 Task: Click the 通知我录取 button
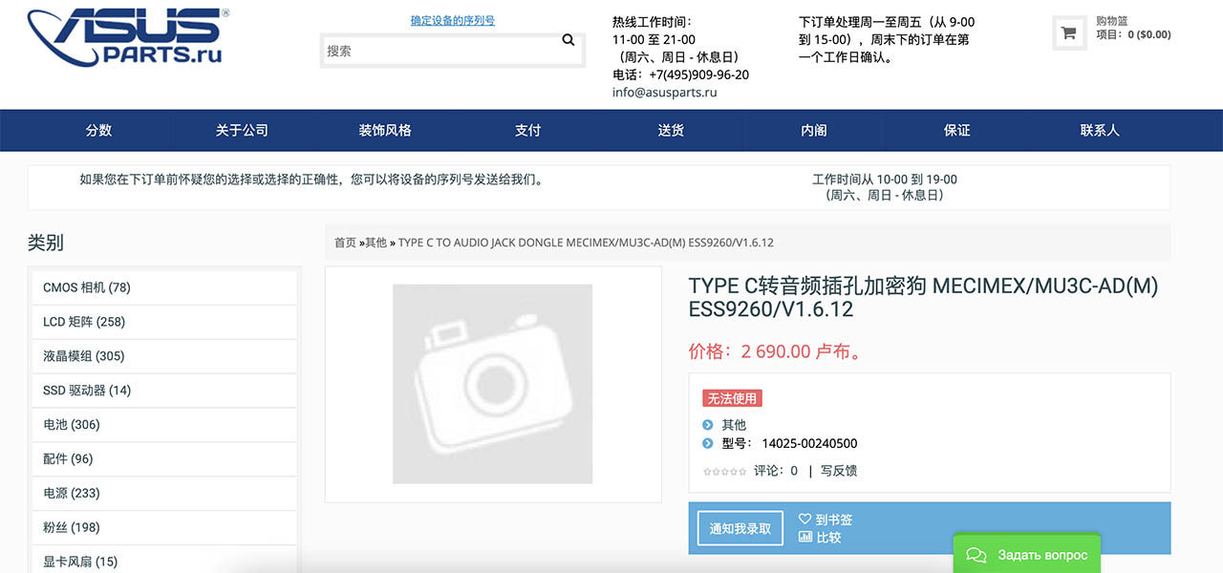pos(740,528)
